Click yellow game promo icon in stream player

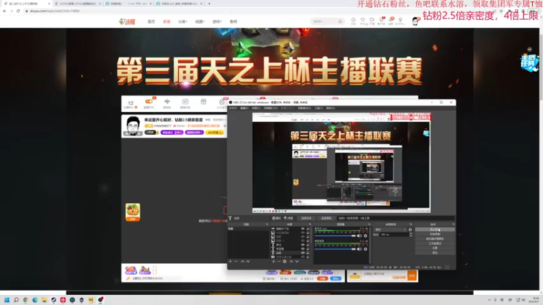point(132,212)
